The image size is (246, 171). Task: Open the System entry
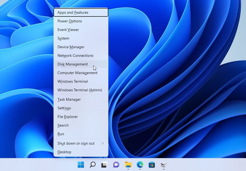(x=81, y=38)
